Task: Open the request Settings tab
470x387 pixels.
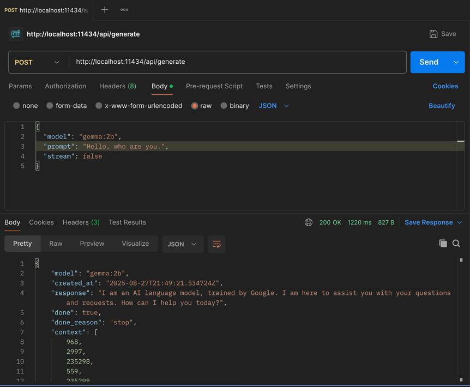Action: [298, 86]
